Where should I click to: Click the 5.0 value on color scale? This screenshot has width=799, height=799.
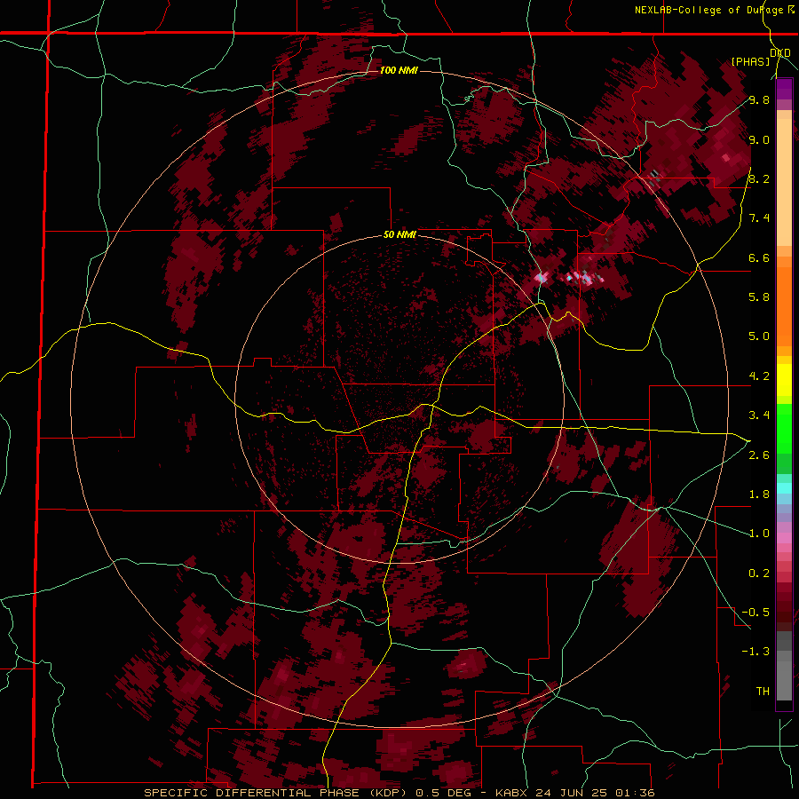[759, 336]
